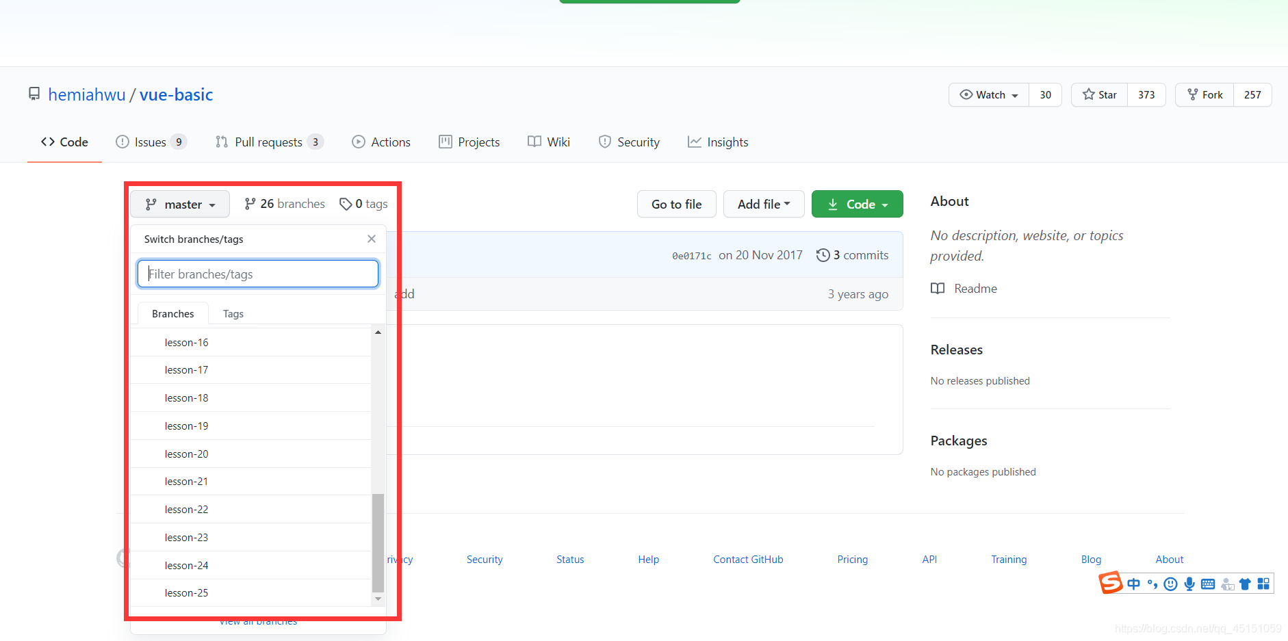Collapse the master branch selector dropdown
The width and height of the screenshot is (1288, 641).
[180, 205]
